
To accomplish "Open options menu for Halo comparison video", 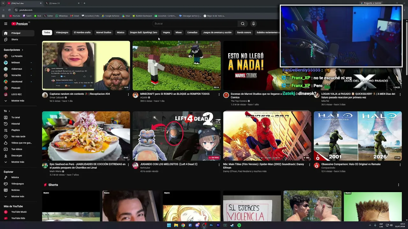I will 400,165.
